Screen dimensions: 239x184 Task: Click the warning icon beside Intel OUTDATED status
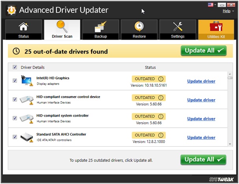(x=161, y=79)
